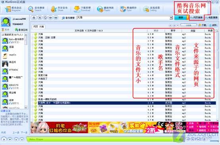The height and width of the screenshot is (145, 220).
Task: Open the Download manager section
Action: [82, 9]
